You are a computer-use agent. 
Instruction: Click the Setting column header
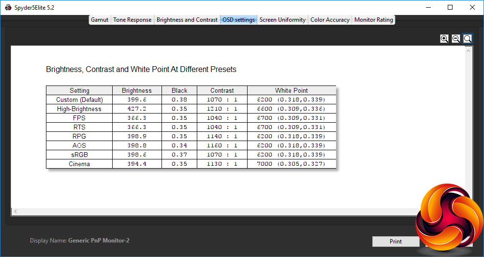point(79,90)
